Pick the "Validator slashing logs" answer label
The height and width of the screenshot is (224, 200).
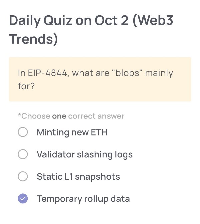85,154
